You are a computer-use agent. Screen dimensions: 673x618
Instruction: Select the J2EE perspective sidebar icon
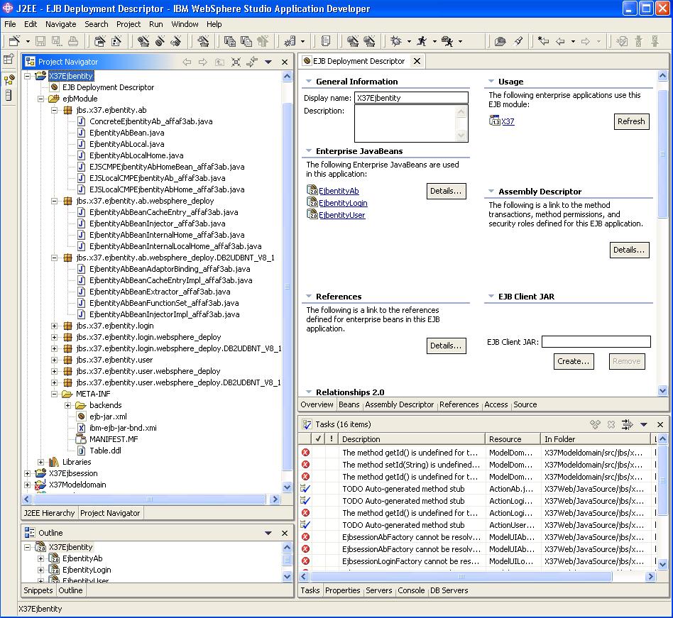(x=9, y=79)
